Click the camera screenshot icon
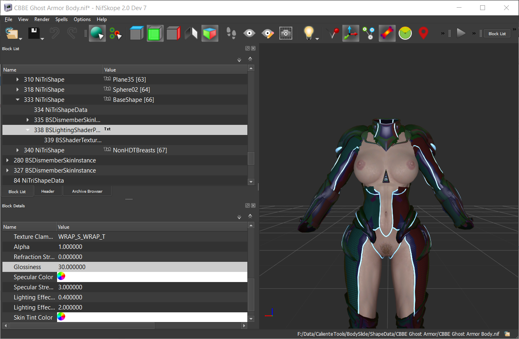 286,34
